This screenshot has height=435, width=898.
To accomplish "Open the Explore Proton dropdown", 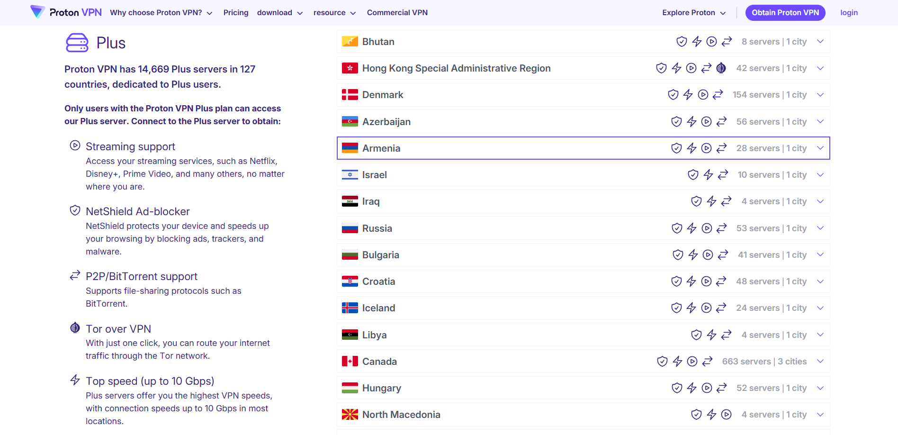I will pyautogui.click(x=693, y=13).
